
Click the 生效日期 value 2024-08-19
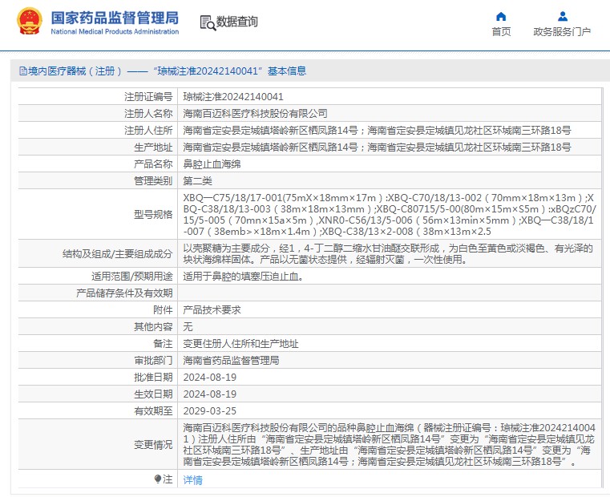coord(210,394)
